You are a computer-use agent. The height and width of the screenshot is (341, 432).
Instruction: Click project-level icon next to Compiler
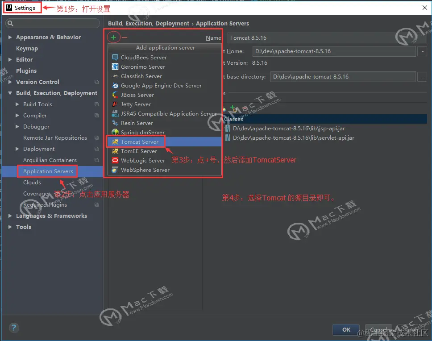96,116
